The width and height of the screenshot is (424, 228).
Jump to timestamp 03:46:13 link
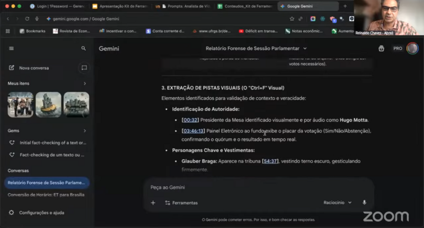coord(193,131)
